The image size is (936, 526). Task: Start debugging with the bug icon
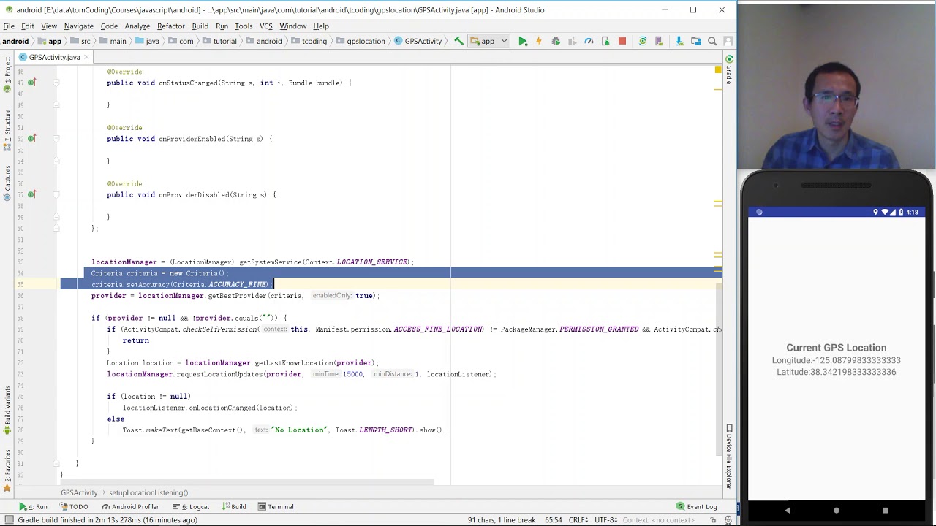click(x=556, y=41)
